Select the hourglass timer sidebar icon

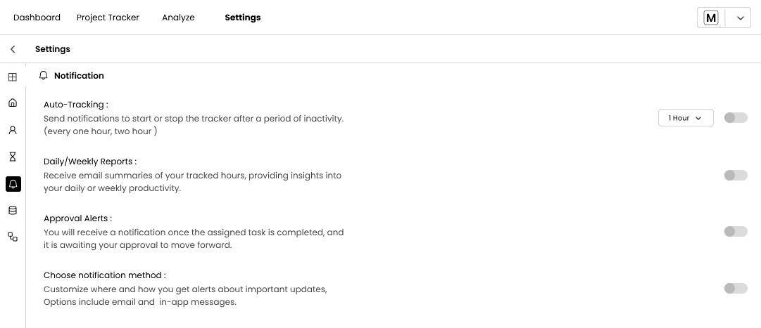13,157
